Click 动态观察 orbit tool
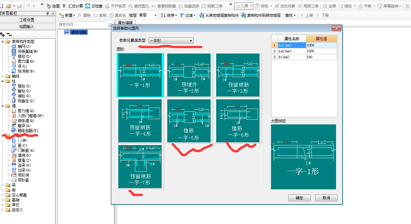 [284, 6]
